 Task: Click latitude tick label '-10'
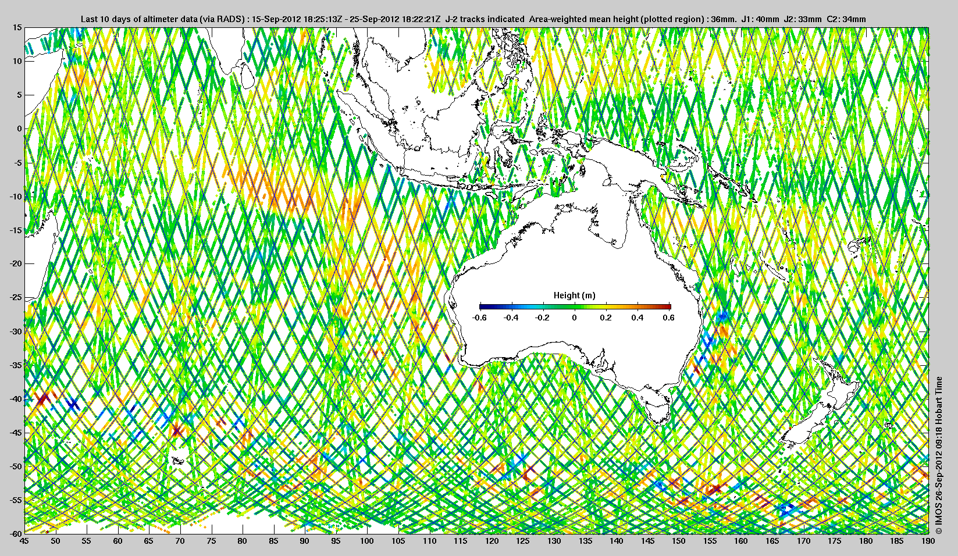tap(15, 196)
